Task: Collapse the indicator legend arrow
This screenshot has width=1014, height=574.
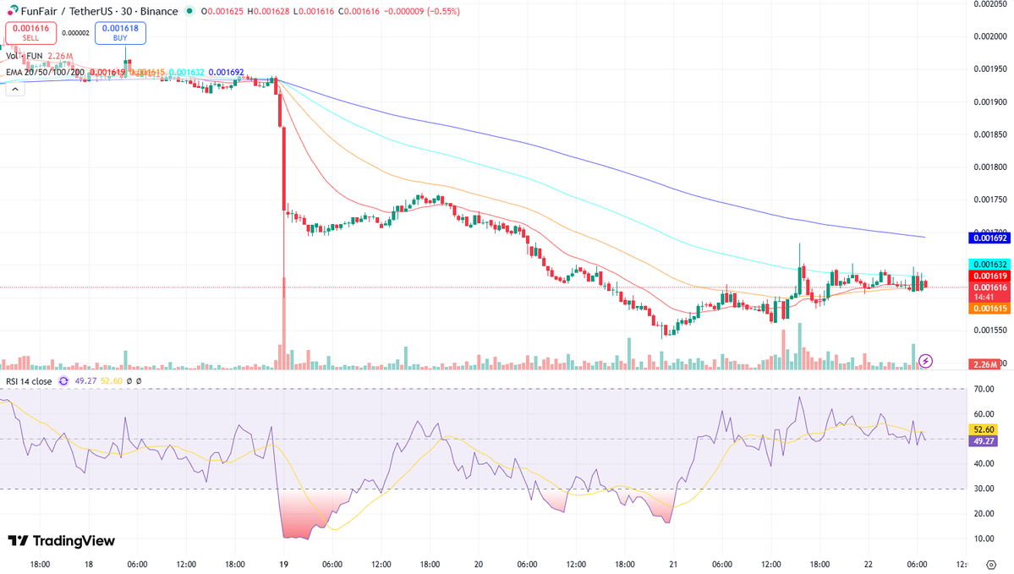Action: coord(15,90)
